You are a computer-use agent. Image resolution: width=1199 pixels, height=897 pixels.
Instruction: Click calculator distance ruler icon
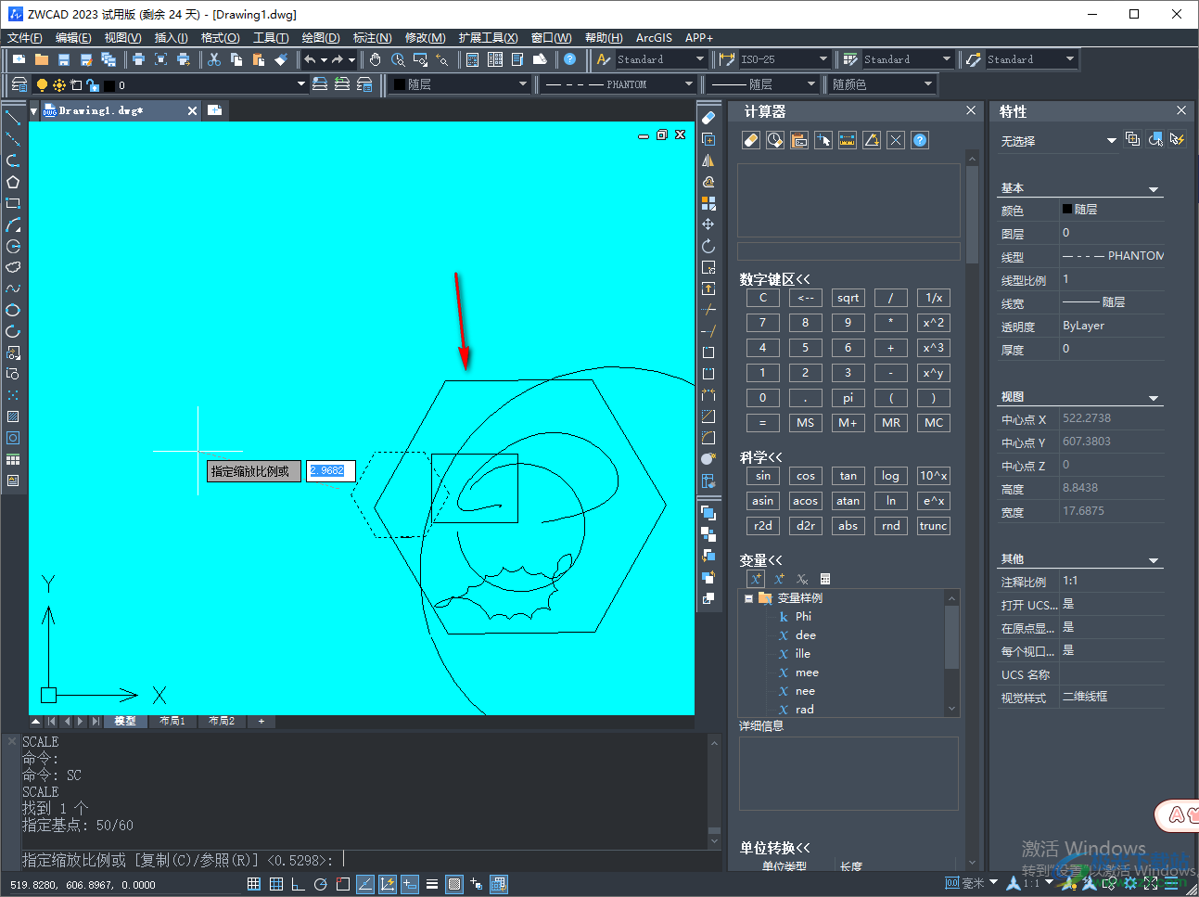[848, 140]
